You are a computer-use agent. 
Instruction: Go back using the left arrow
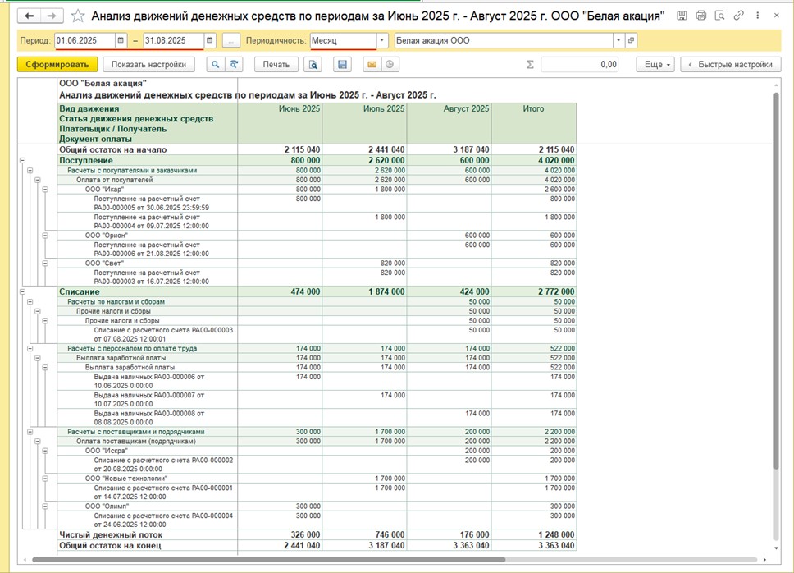[x=30, y=16]
